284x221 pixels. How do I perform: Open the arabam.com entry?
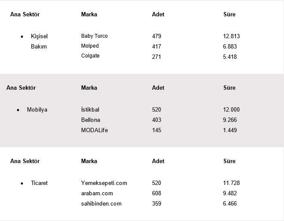coord(97,194)
